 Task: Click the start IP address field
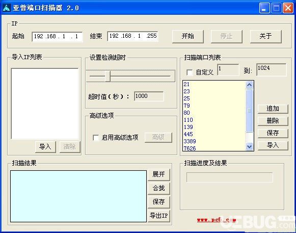pos(57,37)
